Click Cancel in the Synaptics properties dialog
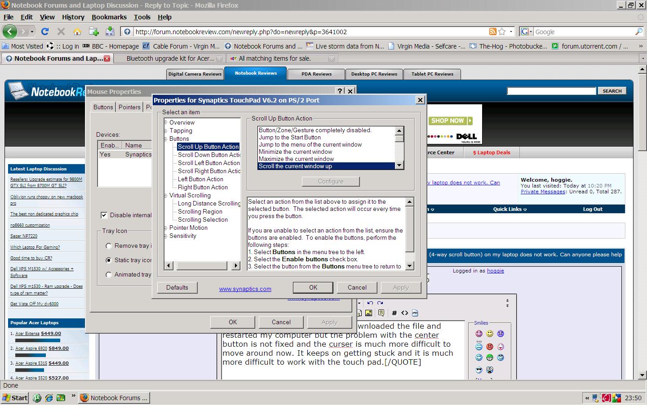 click(357, 288)
